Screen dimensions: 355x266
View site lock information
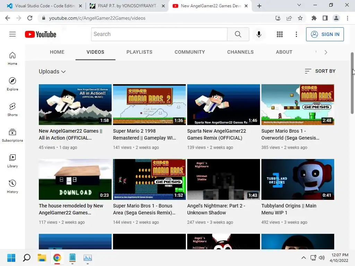(44, 18)
